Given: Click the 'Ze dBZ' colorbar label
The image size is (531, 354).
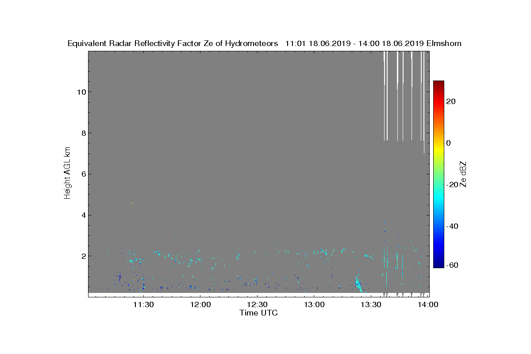Looking at the screenshot, I should click(x=463, y=174).
